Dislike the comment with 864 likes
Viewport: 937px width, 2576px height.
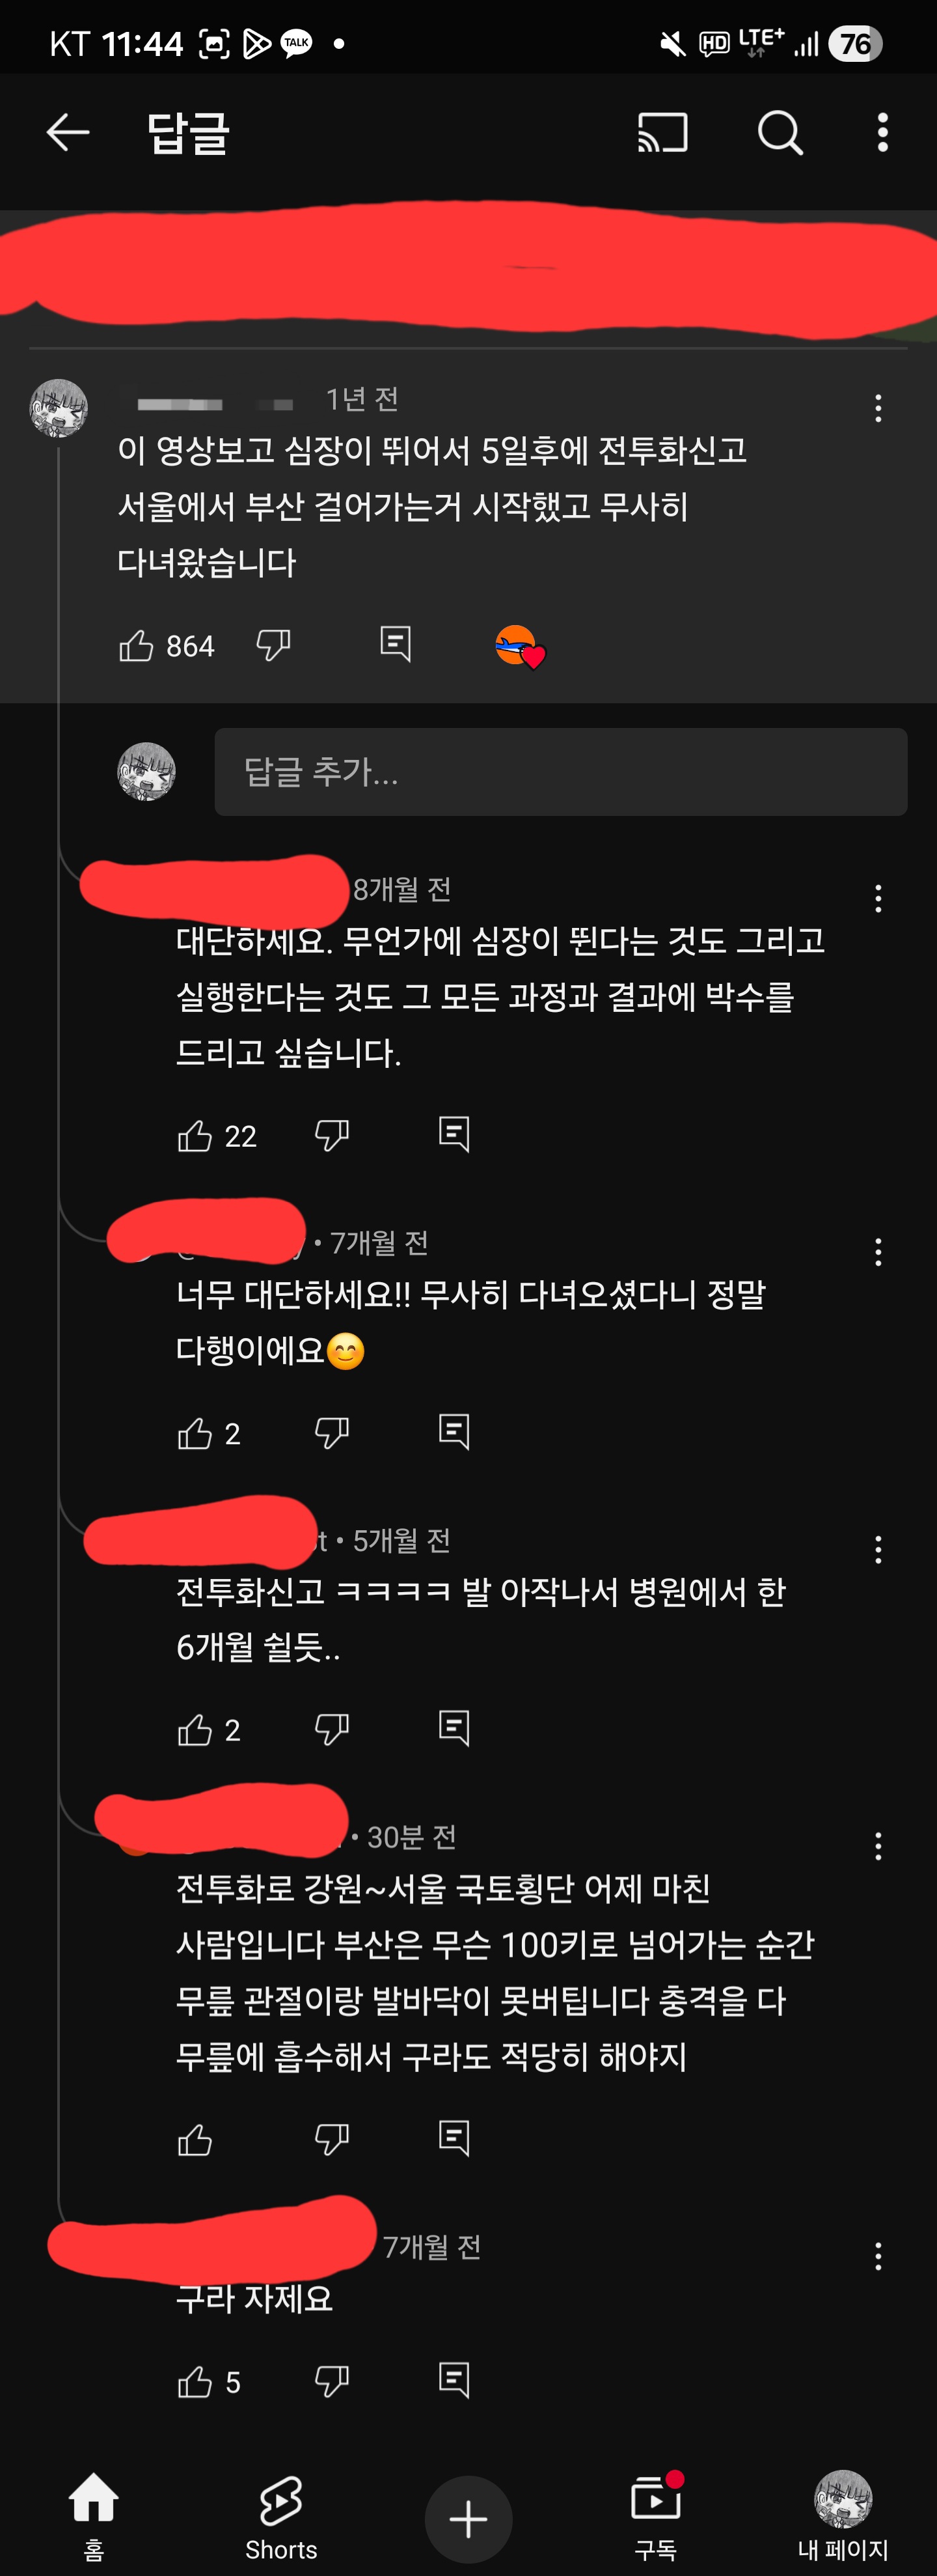(273, 645)
